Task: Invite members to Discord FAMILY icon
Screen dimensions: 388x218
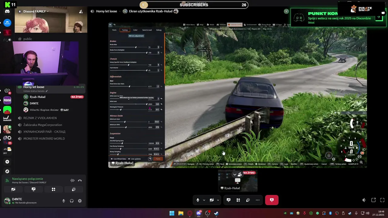Action: [81, 12]
